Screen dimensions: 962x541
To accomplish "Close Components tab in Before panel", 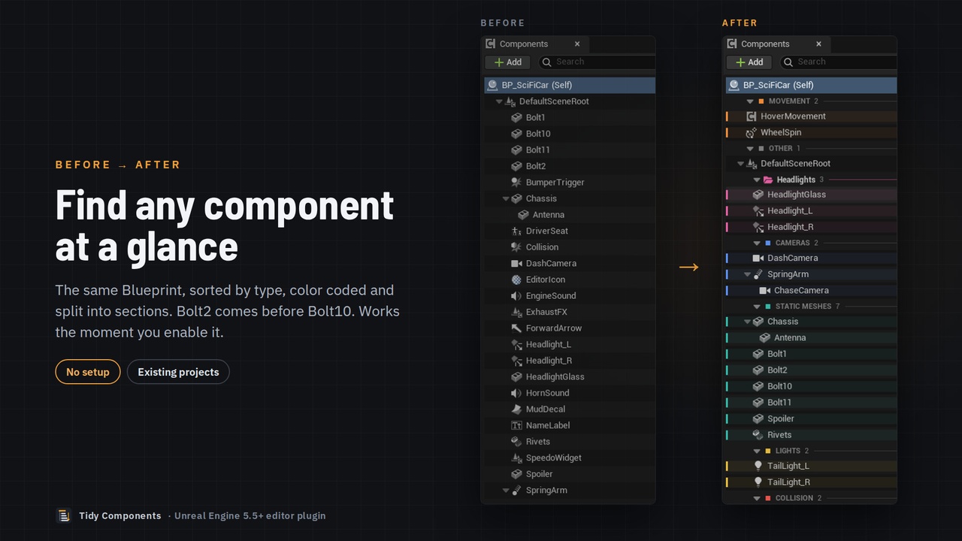I will [577, 44].
